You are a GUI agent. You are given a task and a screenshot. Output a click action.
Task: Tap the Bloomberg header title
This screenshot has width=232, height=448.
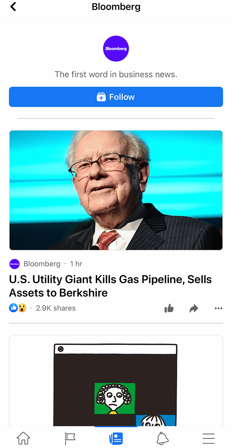116,7
